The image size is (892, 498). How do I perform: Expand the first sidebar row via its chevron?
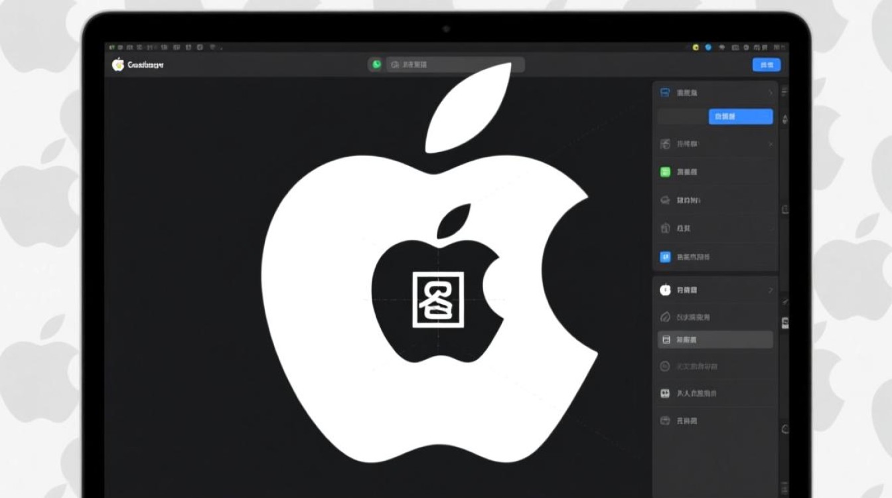771,93
